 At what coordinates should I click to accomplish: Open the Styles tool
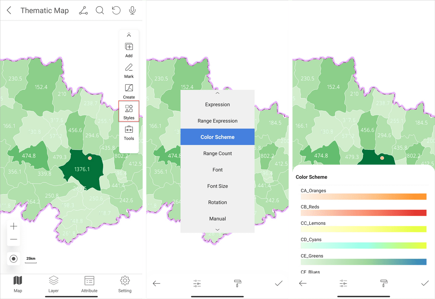tap(129, 112)
